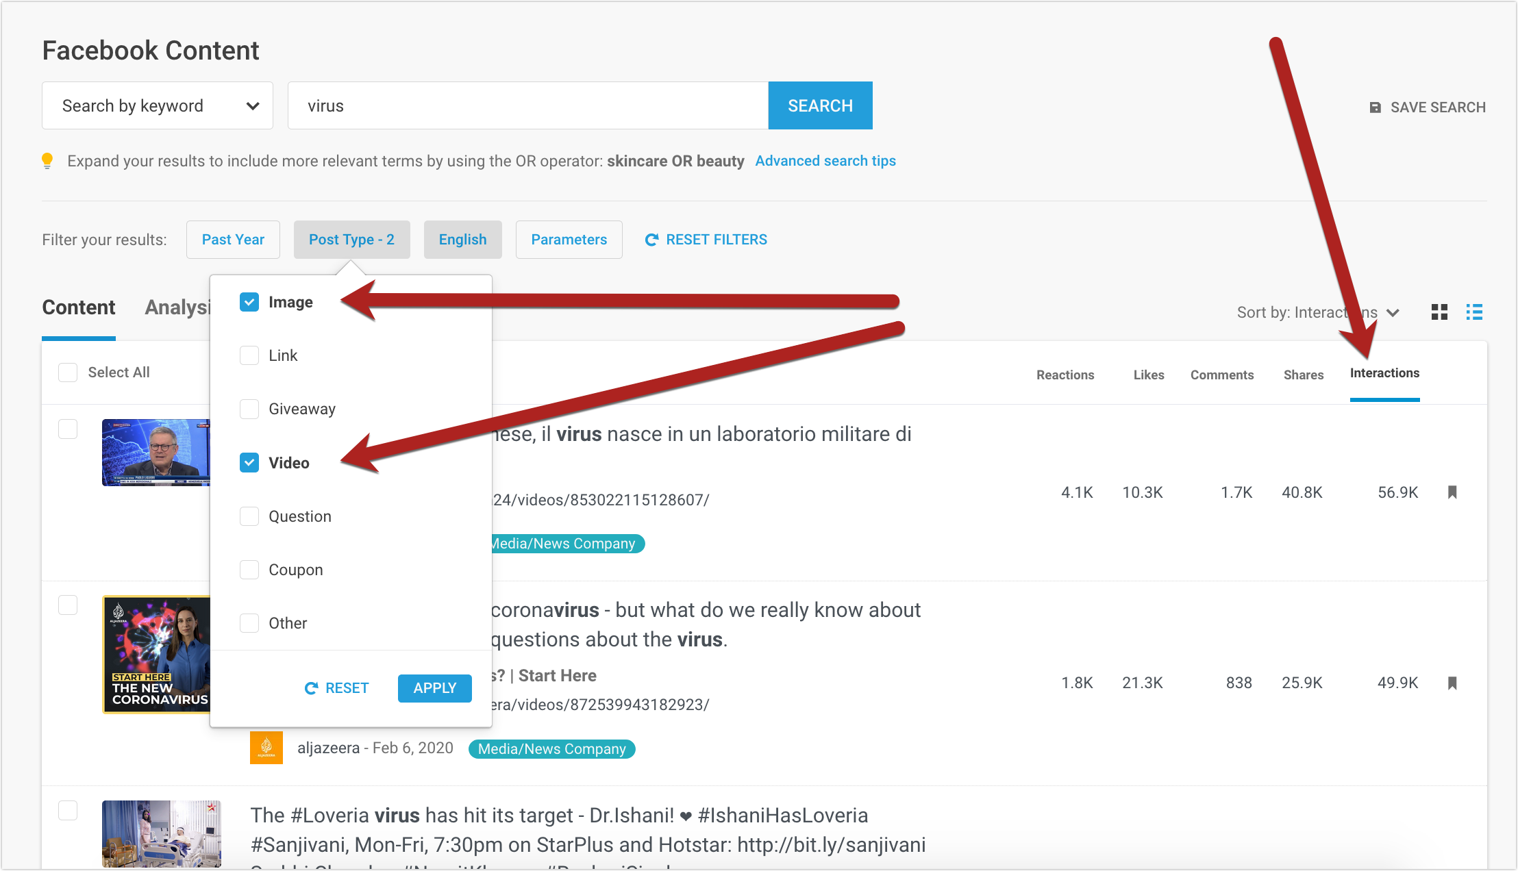Open Advanced search tips link
Image resolution: width=1518 pixels, height=871 pixels.
tap(825, 161)
